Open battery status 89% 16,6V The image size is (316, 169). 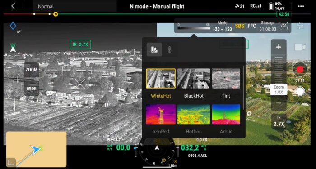[277, 6]
